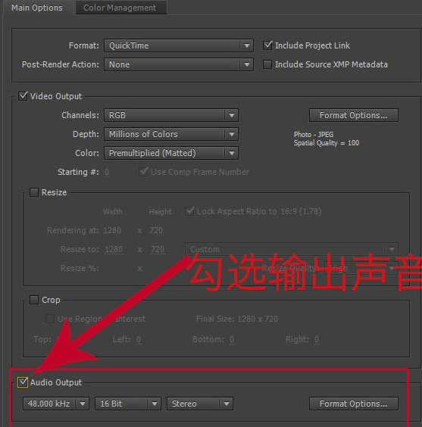Viewport: 422px width, 427px height.
Task: Open the 16 Bit audio depth dropdown
Action: tap(128, 404)
